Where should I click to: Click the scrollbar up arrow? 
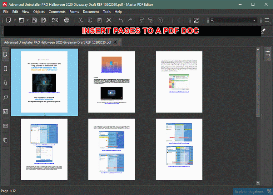(258, 49)
